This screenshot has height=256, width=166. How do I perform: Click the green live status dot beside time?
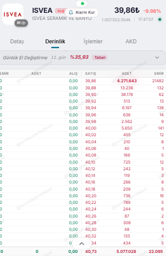[160, 19]
